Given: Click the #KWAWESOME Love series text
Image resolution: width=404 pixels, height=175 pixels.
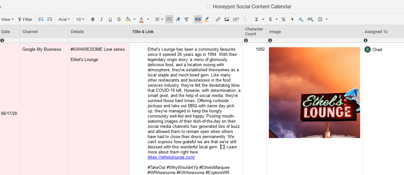Looking at the screenshot, I should click(97, 49).
